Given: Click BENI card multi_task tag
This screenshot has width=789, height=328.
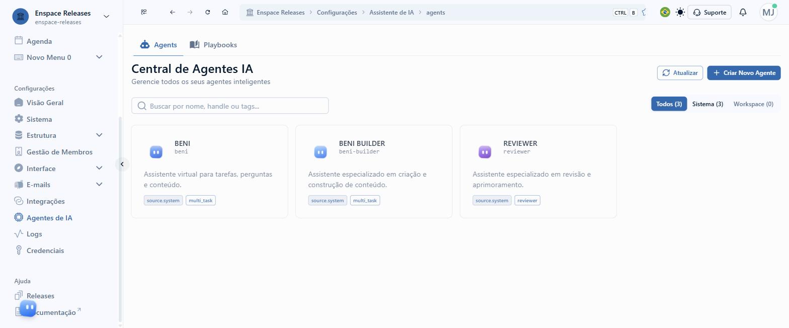Looking at the screenshot, I should pos(201,200).
